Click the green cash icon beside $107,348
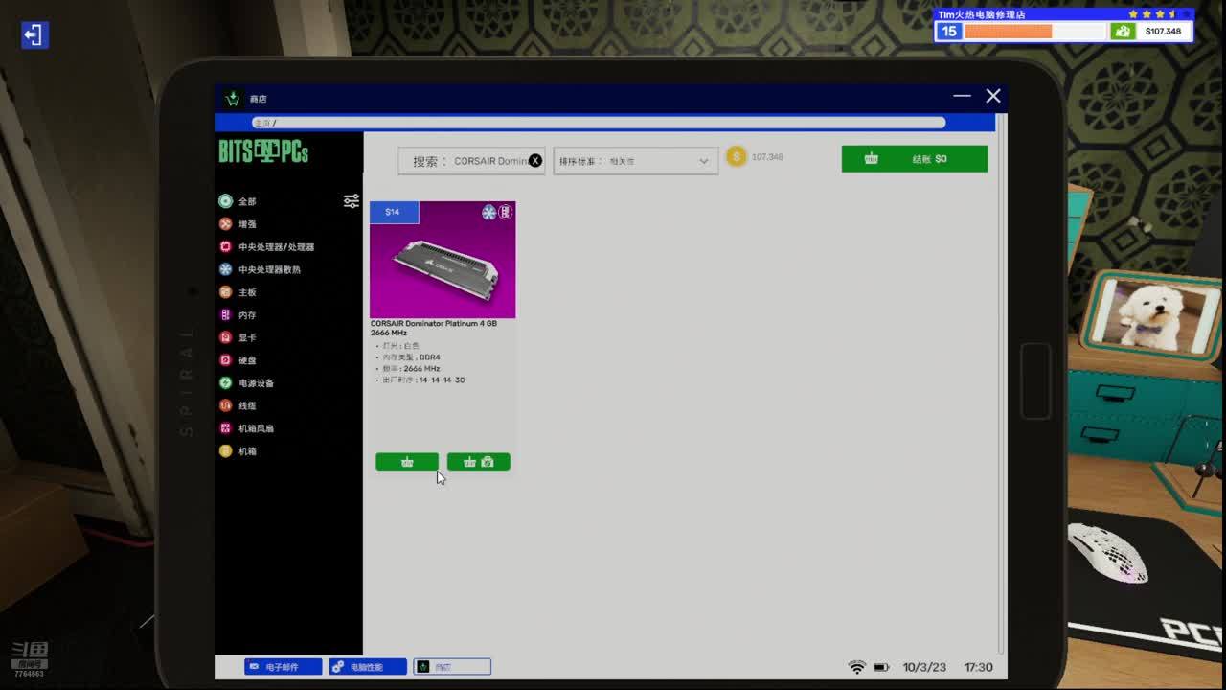The image size is (1226, 690). tap(1123, 32)
